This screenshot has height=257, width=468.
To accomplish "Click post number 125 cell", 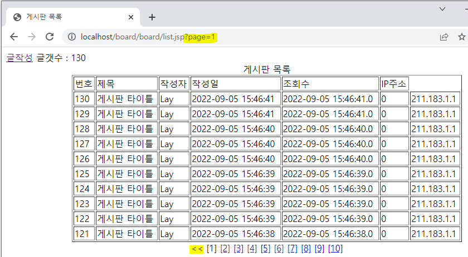I will click(x=84, y=174).
